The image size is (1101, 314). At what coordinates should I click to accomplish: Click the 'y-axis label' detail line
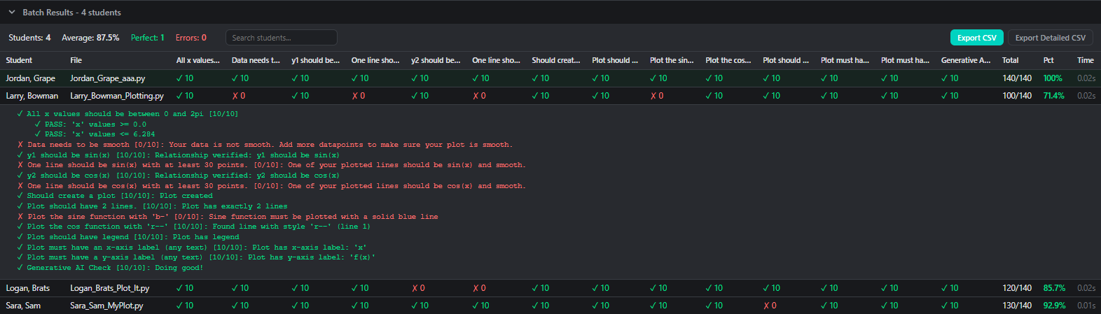tap(196, 257)
